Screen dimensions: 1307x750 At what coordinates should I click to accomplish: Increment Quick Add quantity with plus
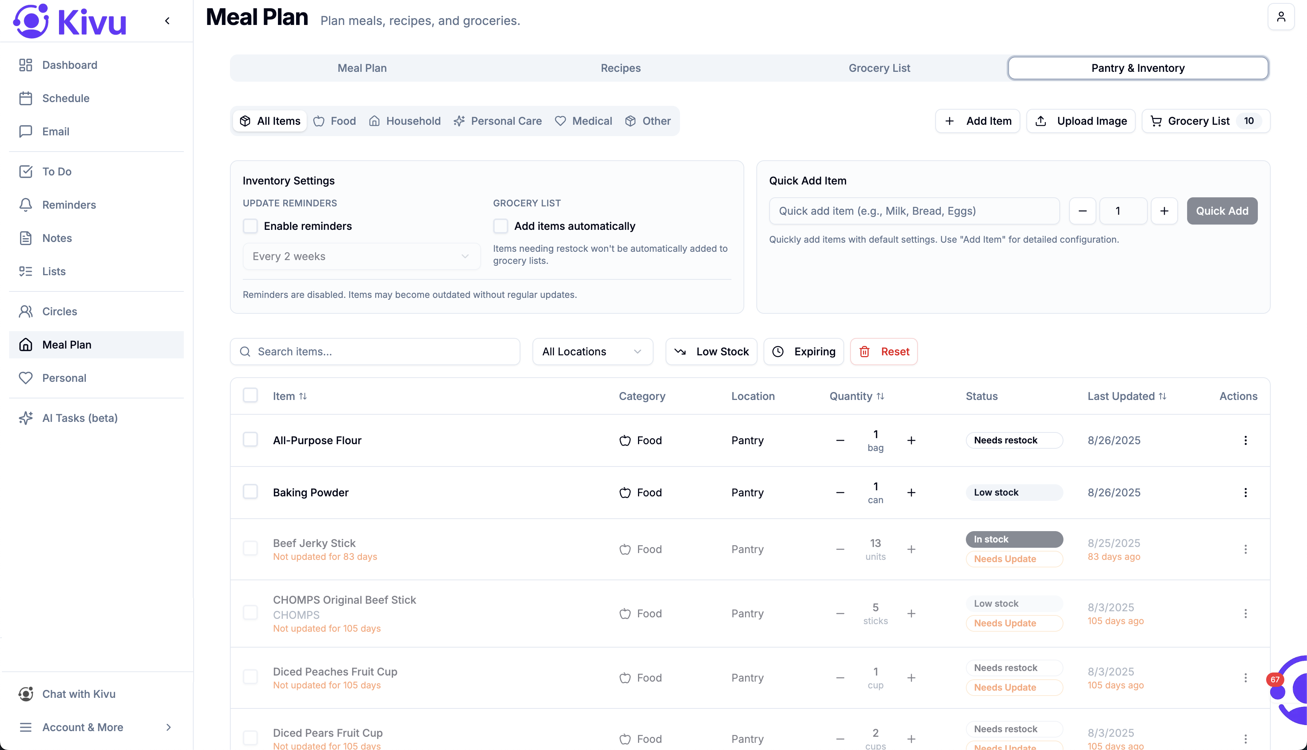coord(1164,211)
